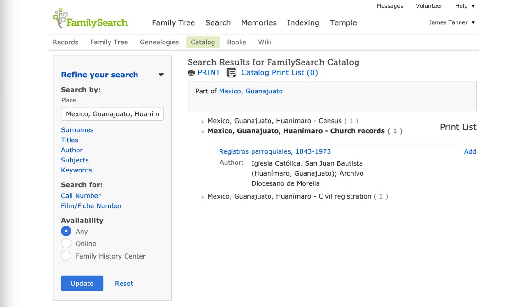Go to the Wiki tab

click(265, 42)
